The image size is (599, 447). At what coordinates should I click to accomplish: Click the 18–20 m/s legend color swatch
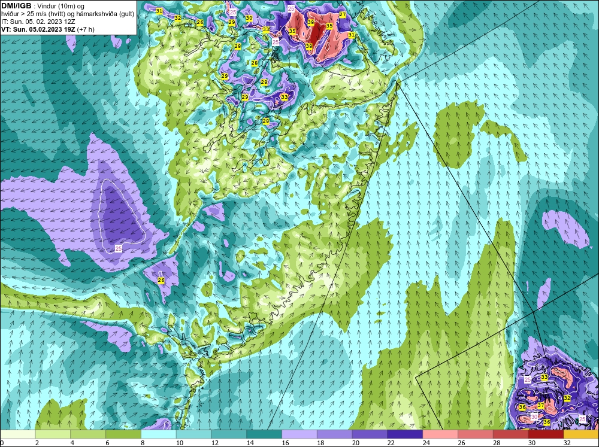pos(335,434)
